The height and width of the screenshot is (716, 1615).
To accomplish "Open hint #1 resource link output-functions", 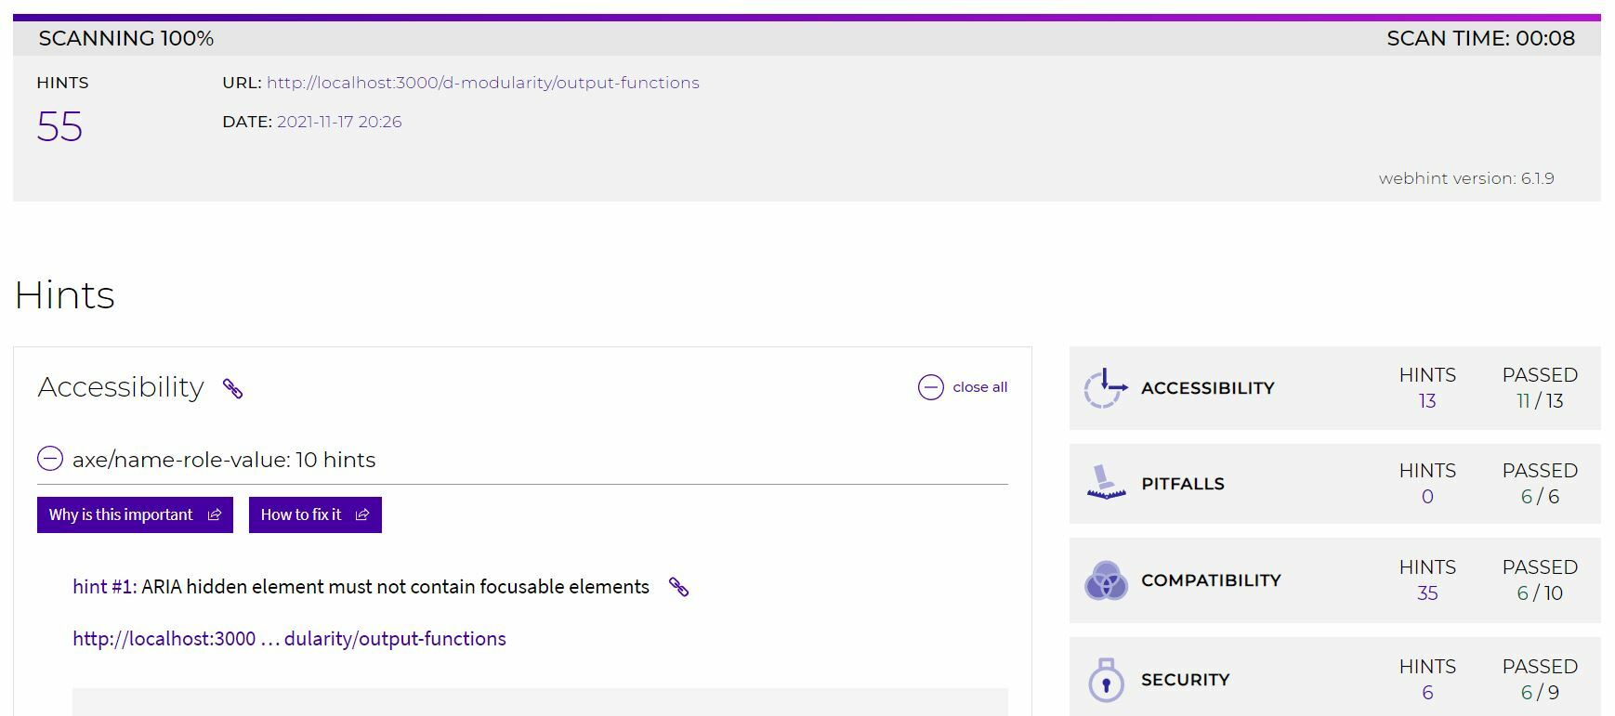I will click(289, 639).
